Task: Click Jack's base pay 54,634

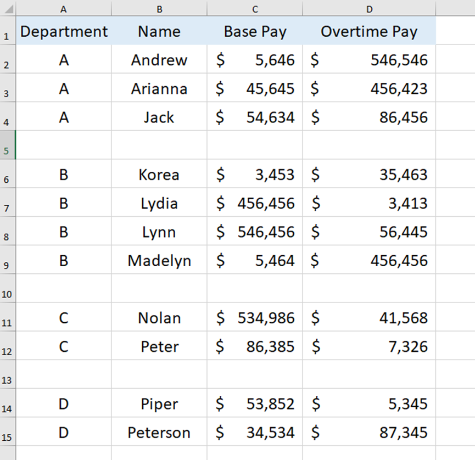Action: (255, 116)
